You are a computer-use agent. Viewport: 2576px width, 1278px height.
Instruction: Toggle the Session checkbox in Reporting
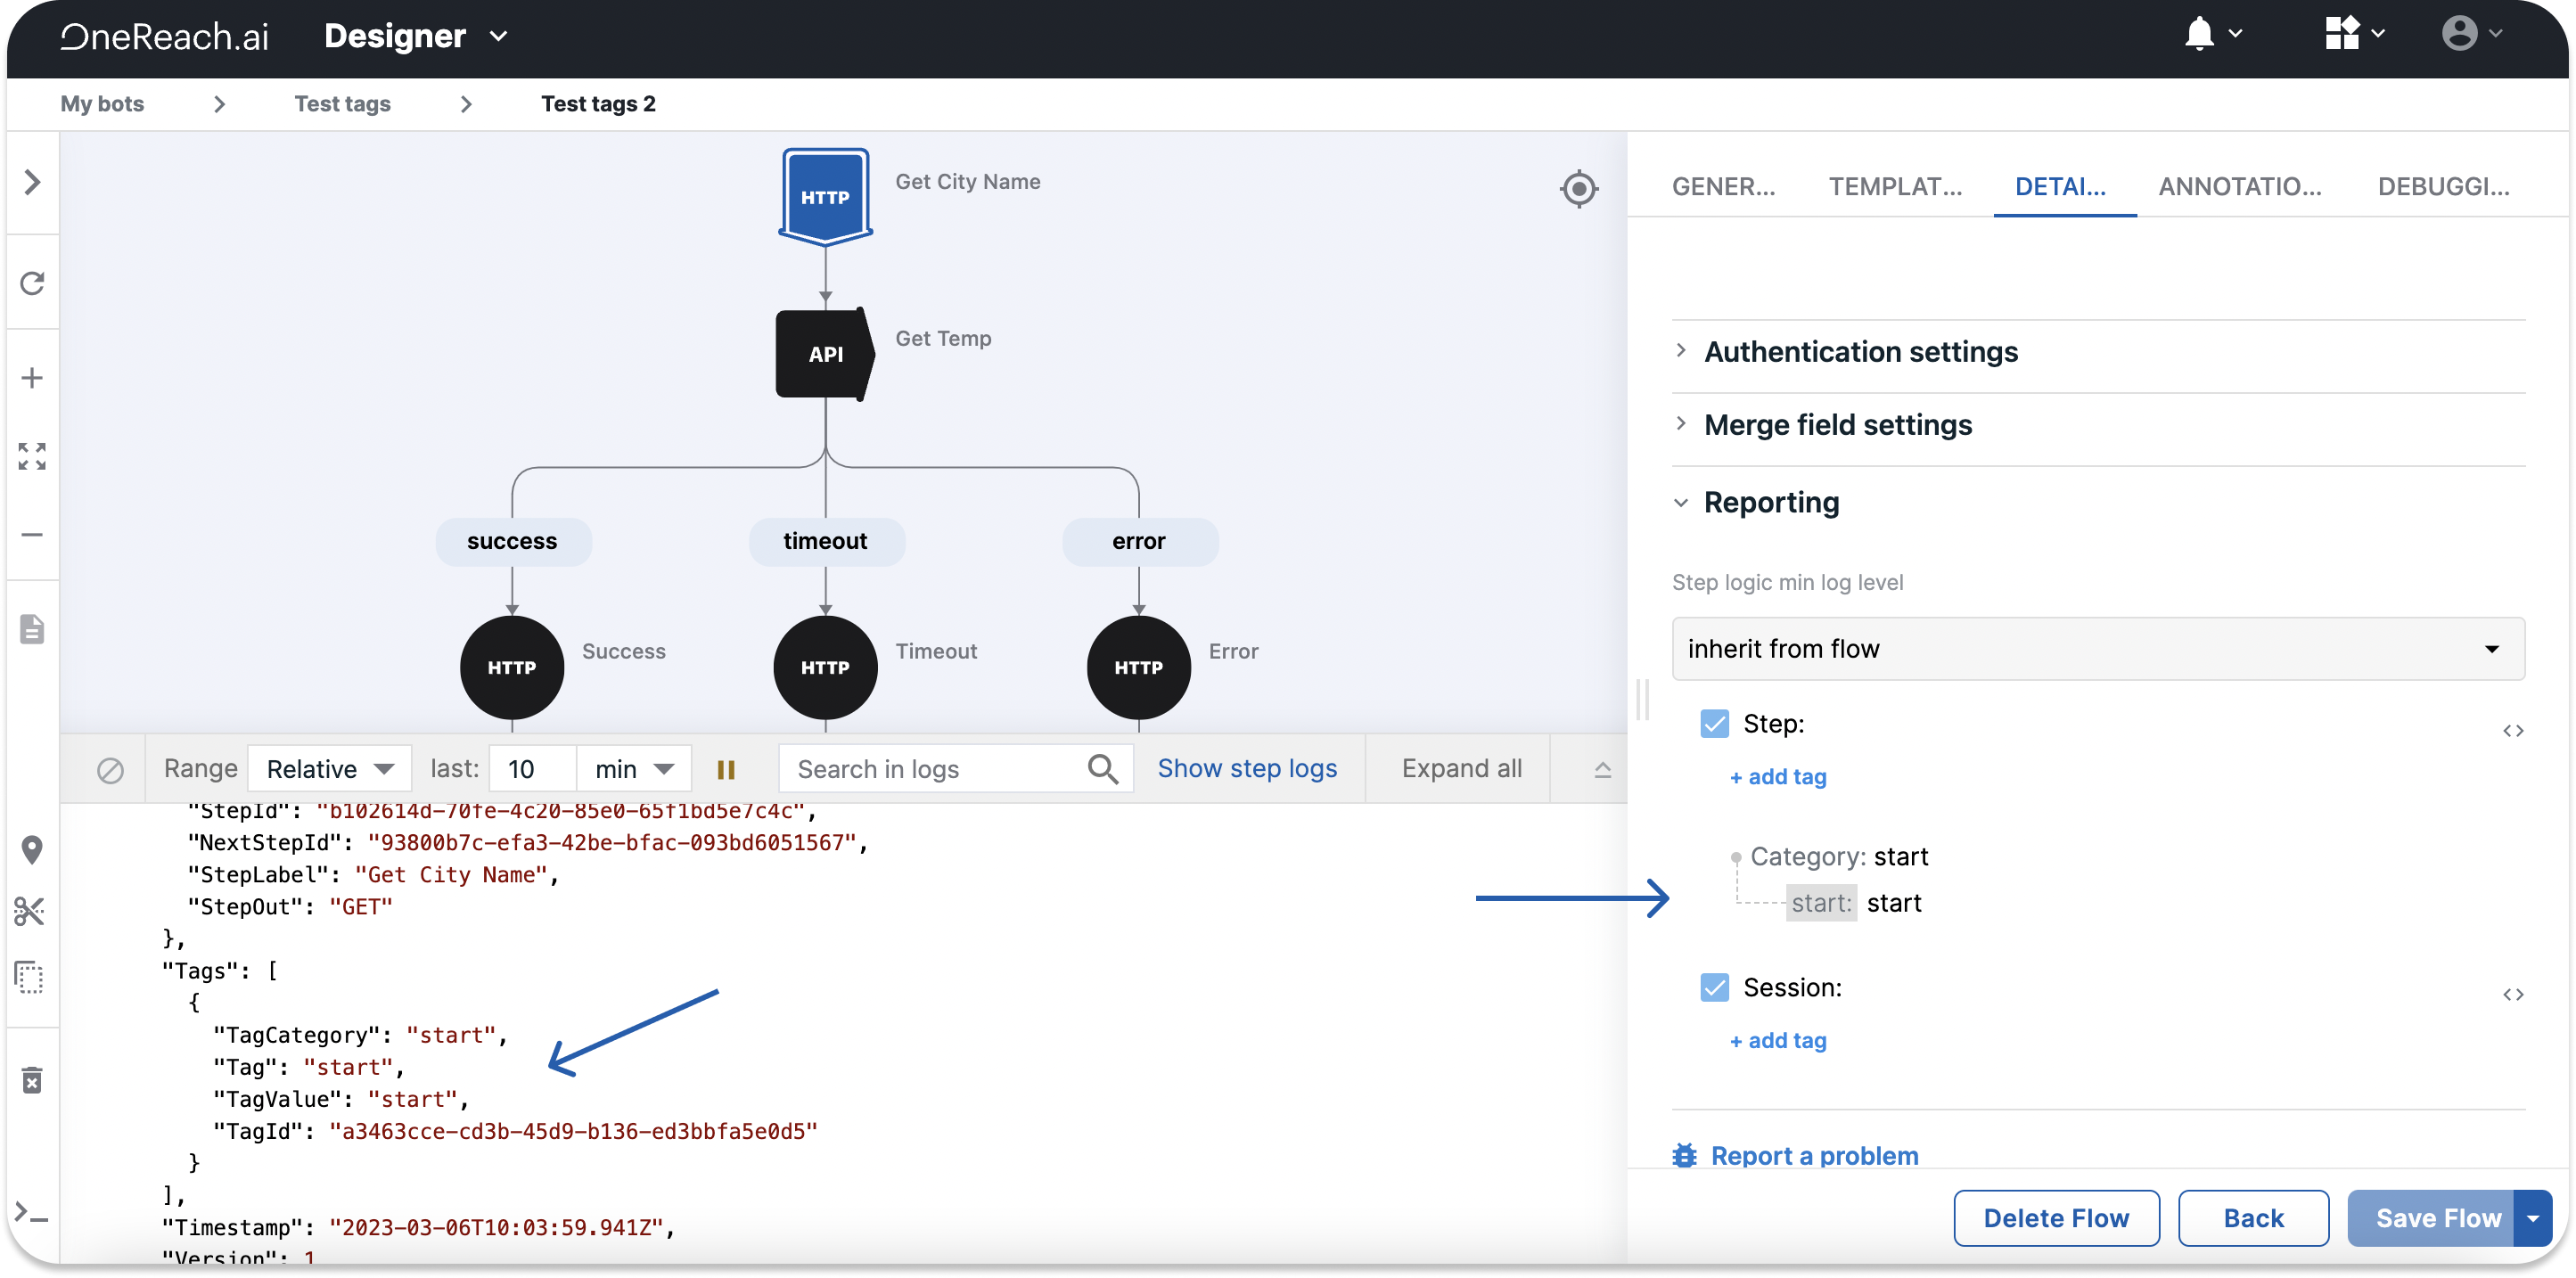coord(1715,986)
